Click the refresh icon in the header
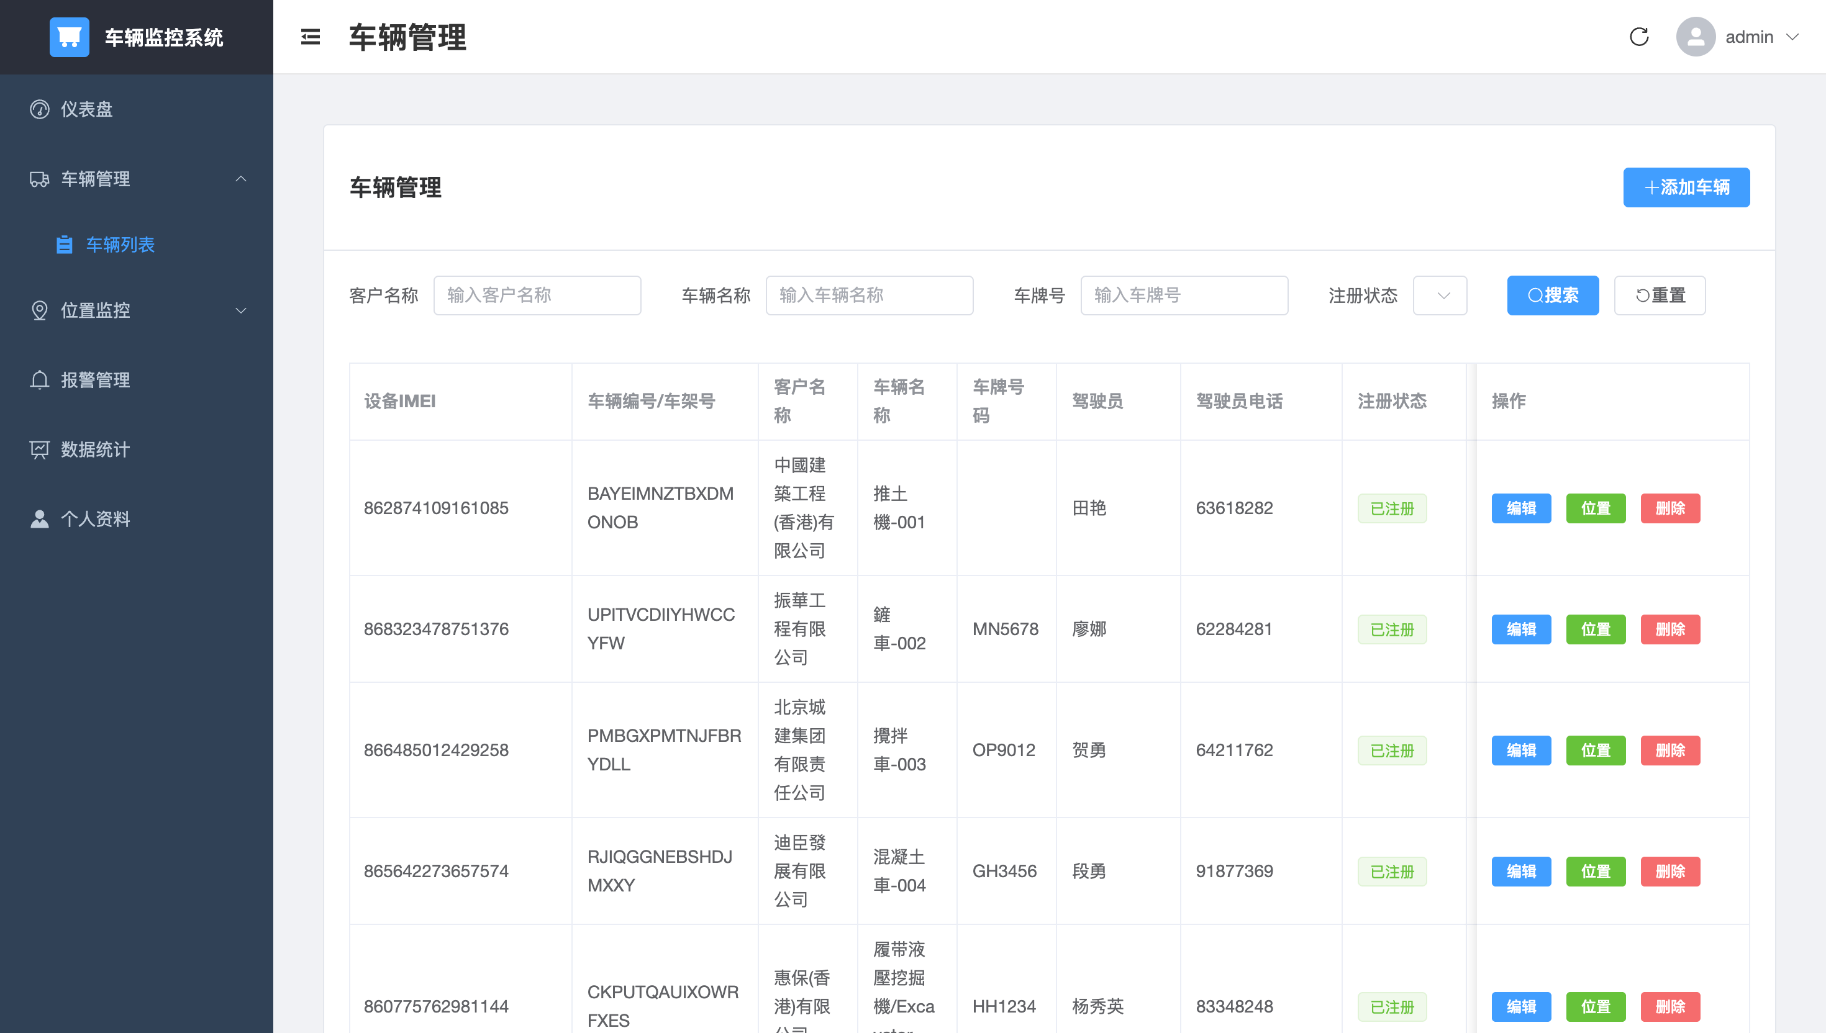 1638,37
